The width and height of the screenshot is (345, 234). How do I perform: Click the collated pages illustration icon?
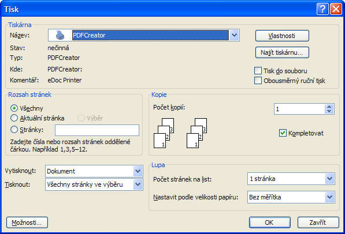(164, 133)
